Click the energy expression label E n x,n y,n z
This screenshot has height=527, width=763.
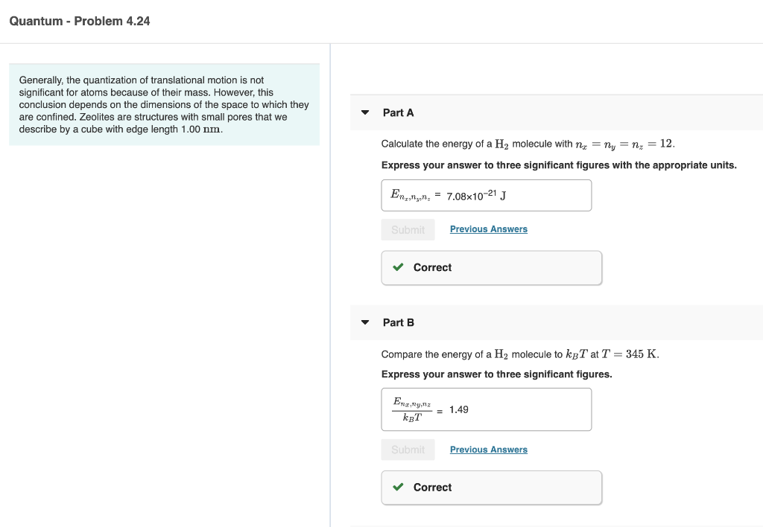click(414, 194)
